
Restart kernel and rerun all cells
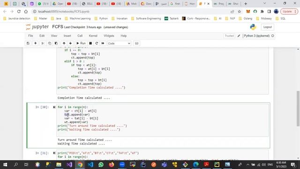click(x=103, y=43)
